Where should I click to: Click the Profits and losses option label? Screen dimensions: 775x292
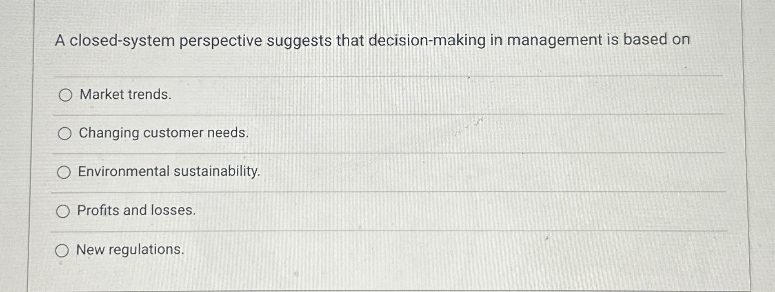(x=137, y=210)
